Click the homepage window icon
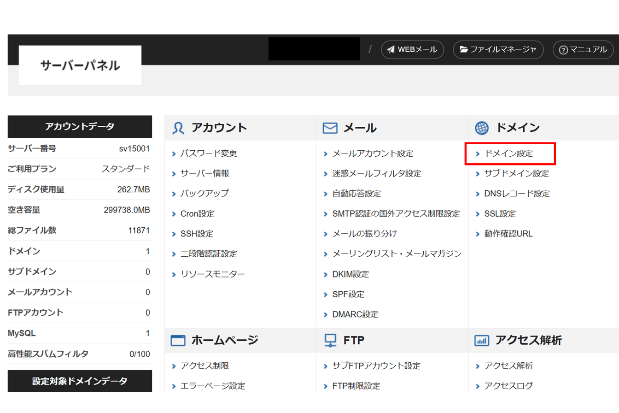Viewport: 619px width, 413px height. tap(178, 341)
